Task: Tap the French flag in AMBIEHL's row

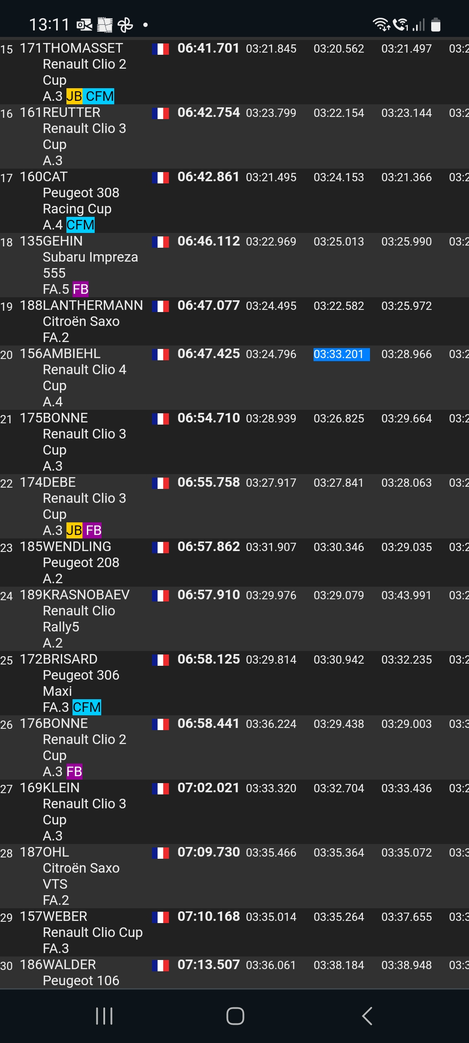Action: pos(160,355)
